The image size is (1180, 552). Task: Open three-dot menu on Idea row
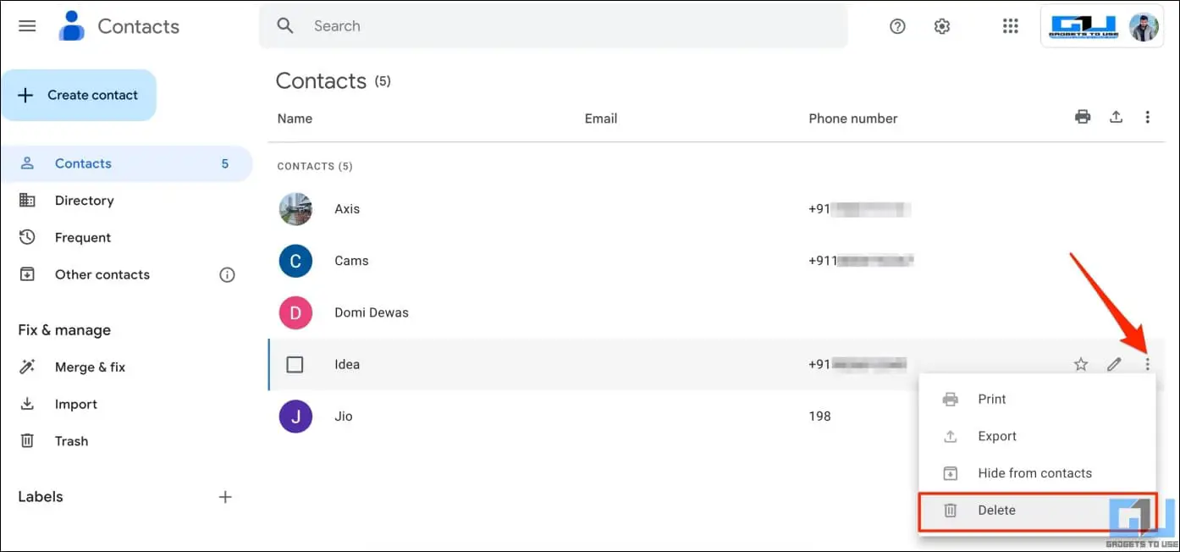click(x=1147, y=365)
